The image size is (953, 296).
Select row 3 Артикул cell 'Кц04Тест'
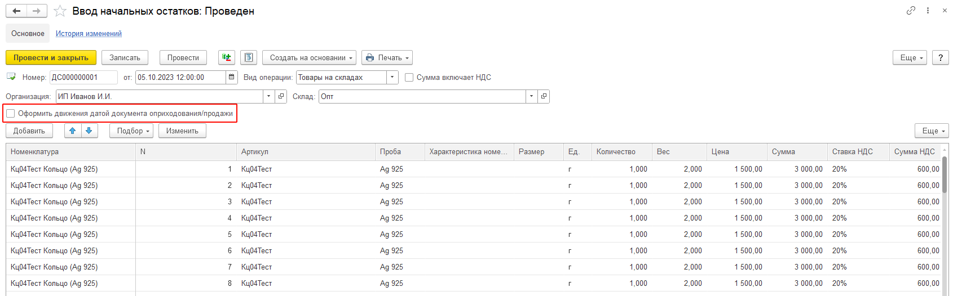306,201
